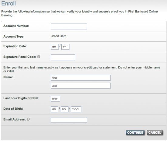Image resolution: width=167 pixels, height=141 pixels.
Task: Focus the Email Address field
Action: [69, 120]
